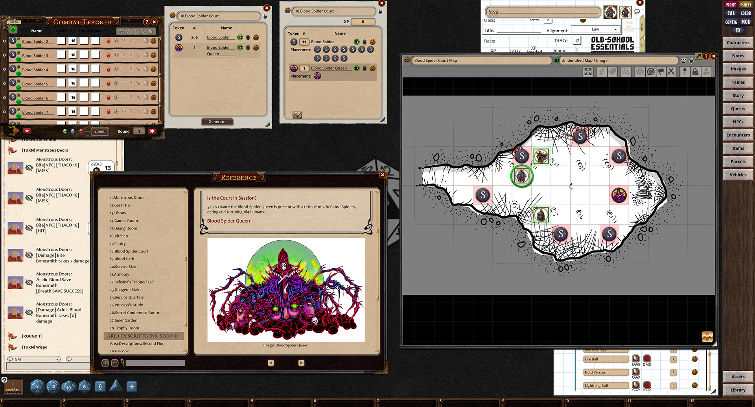The width and height of the screenshot is (755, 407).
Task: Select the flag tool in map toolbar
Action: coord(661,72)
